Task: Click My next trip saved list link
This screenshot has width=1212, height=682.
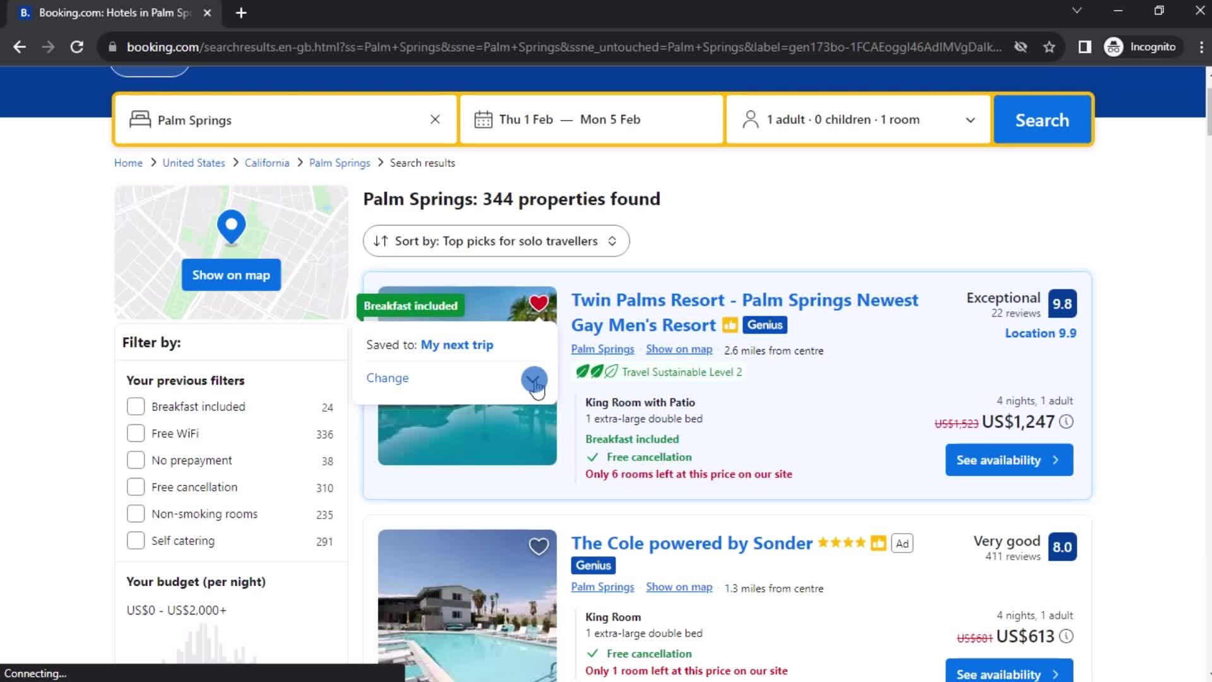Action: pos(456,344)
